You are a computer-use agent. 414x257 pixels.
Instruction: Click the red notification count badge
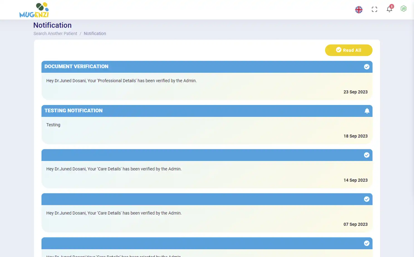pos(391,6)
